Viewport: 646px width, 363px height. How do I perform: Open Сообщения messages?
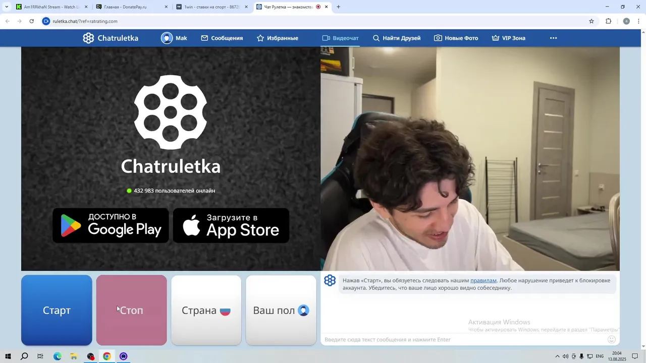click(222, 38)
